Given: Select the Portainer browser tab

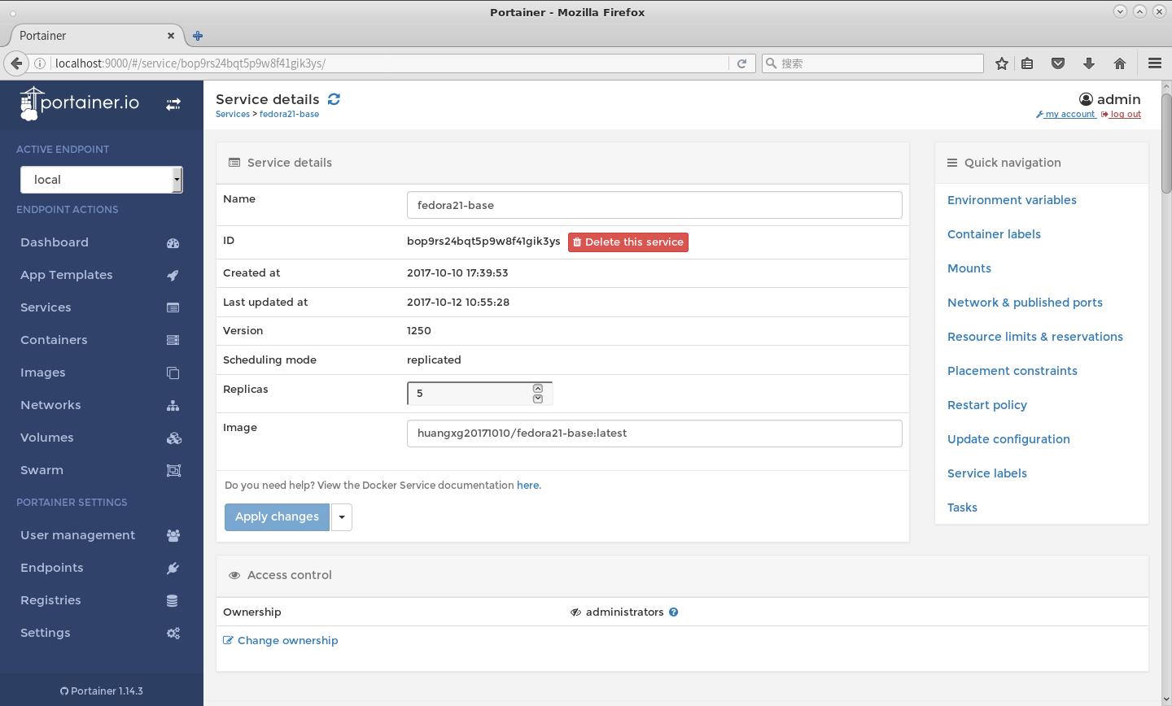Looking at the screenshot, I should click(96, 36).
